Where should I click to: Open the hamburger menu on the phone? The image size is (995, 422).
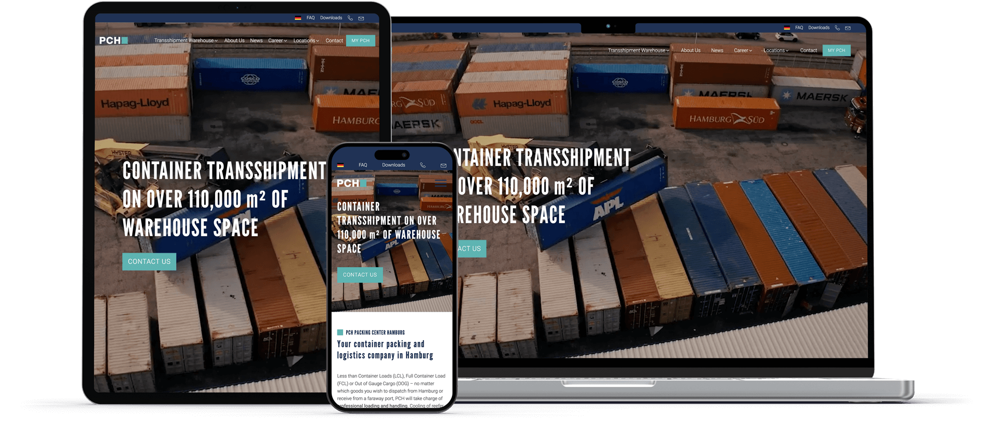(x=441, y=183)
